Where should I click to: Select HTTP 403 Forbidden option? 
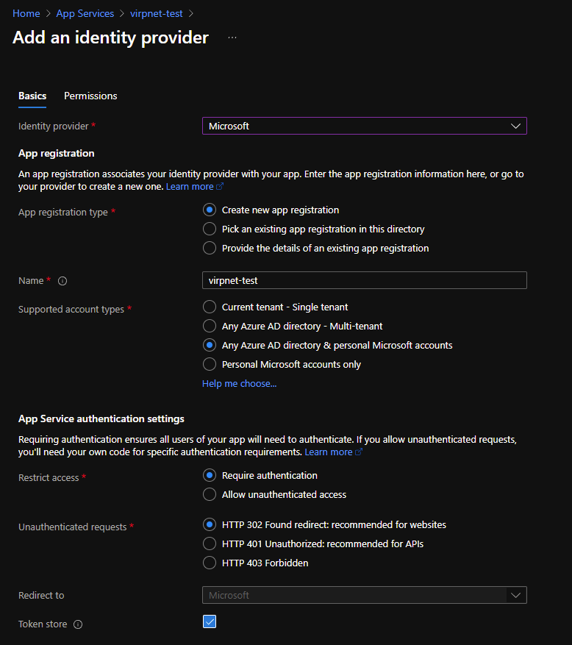(210, 563)
